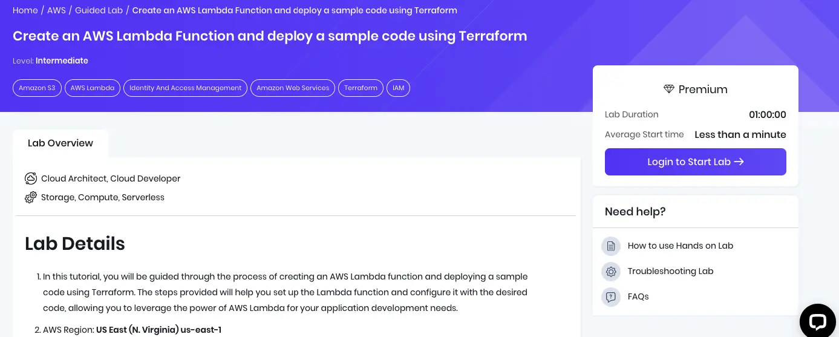Click the Need help? heading

tap(635, 212)
